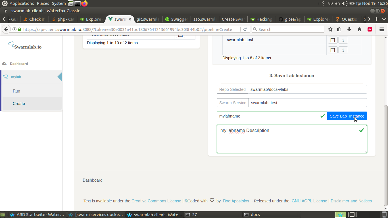Switch to the Hacking browser tab
This screenshot has height=218, width=388.
click(261, 19)
